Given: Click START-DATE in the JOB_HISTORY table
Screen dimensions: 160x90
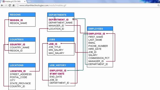Looking at the screenshot, I should [x=57, y=74].
